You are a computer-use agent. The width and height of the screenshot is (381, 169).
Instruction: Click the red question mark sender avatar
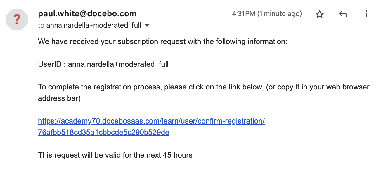(17, 20)
